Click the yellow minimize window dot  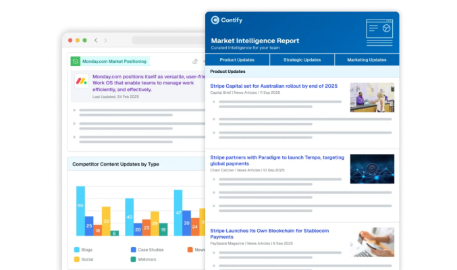78,40
